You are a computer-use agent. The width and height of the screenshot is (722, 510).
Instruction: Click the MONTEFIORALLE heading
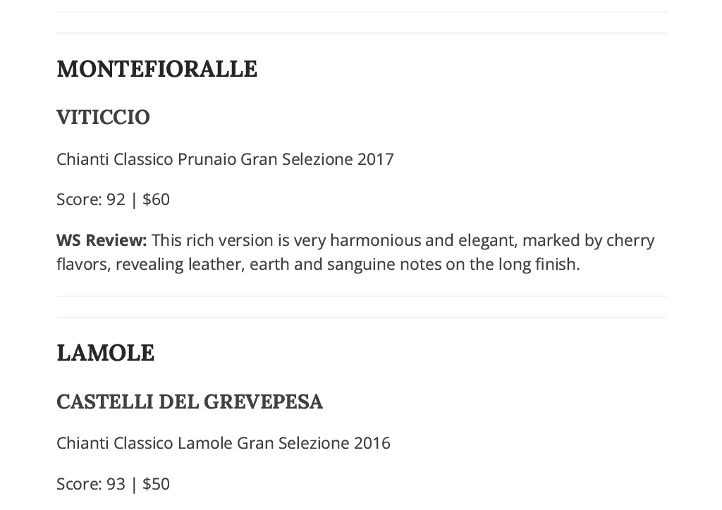point(157,69)
